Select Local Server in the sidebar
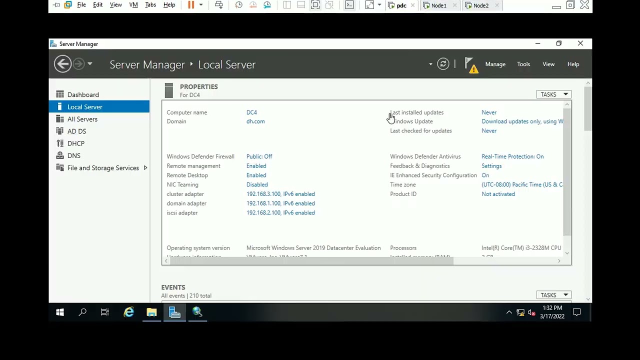640x360 pixels. [99, 106]
